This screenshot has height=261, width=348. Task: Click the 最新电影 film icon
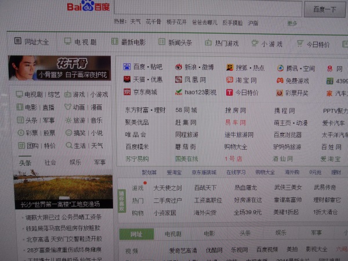click(114, 41)
